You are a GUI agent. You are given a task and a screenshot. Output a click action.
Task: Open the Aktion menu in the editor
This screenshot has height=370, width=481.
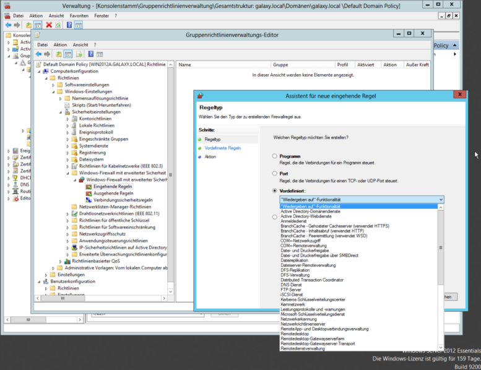tap(60, 44)
